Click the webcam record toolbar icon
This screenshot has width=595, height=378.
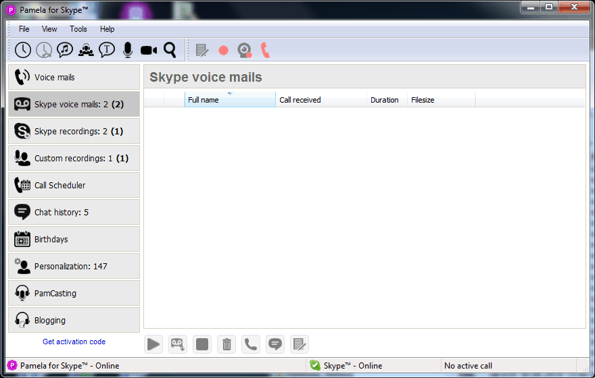[244, 50]
